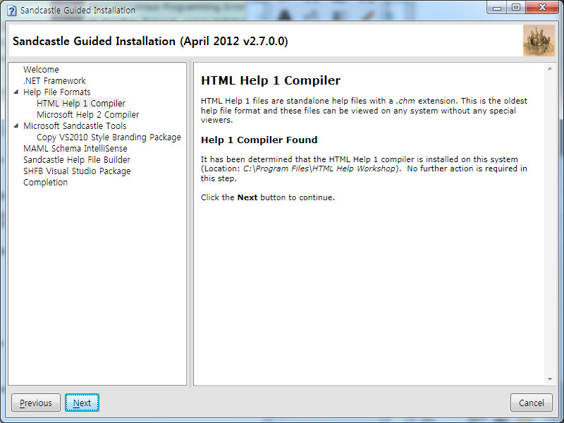The height and width of the screenshot is (423, 564).
Task: Click the Previous button
Action: pyautogui.click(x=35, y=403)
